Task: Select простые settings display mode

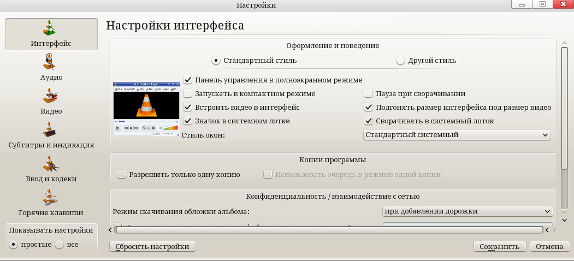Action: pos(14,245)
